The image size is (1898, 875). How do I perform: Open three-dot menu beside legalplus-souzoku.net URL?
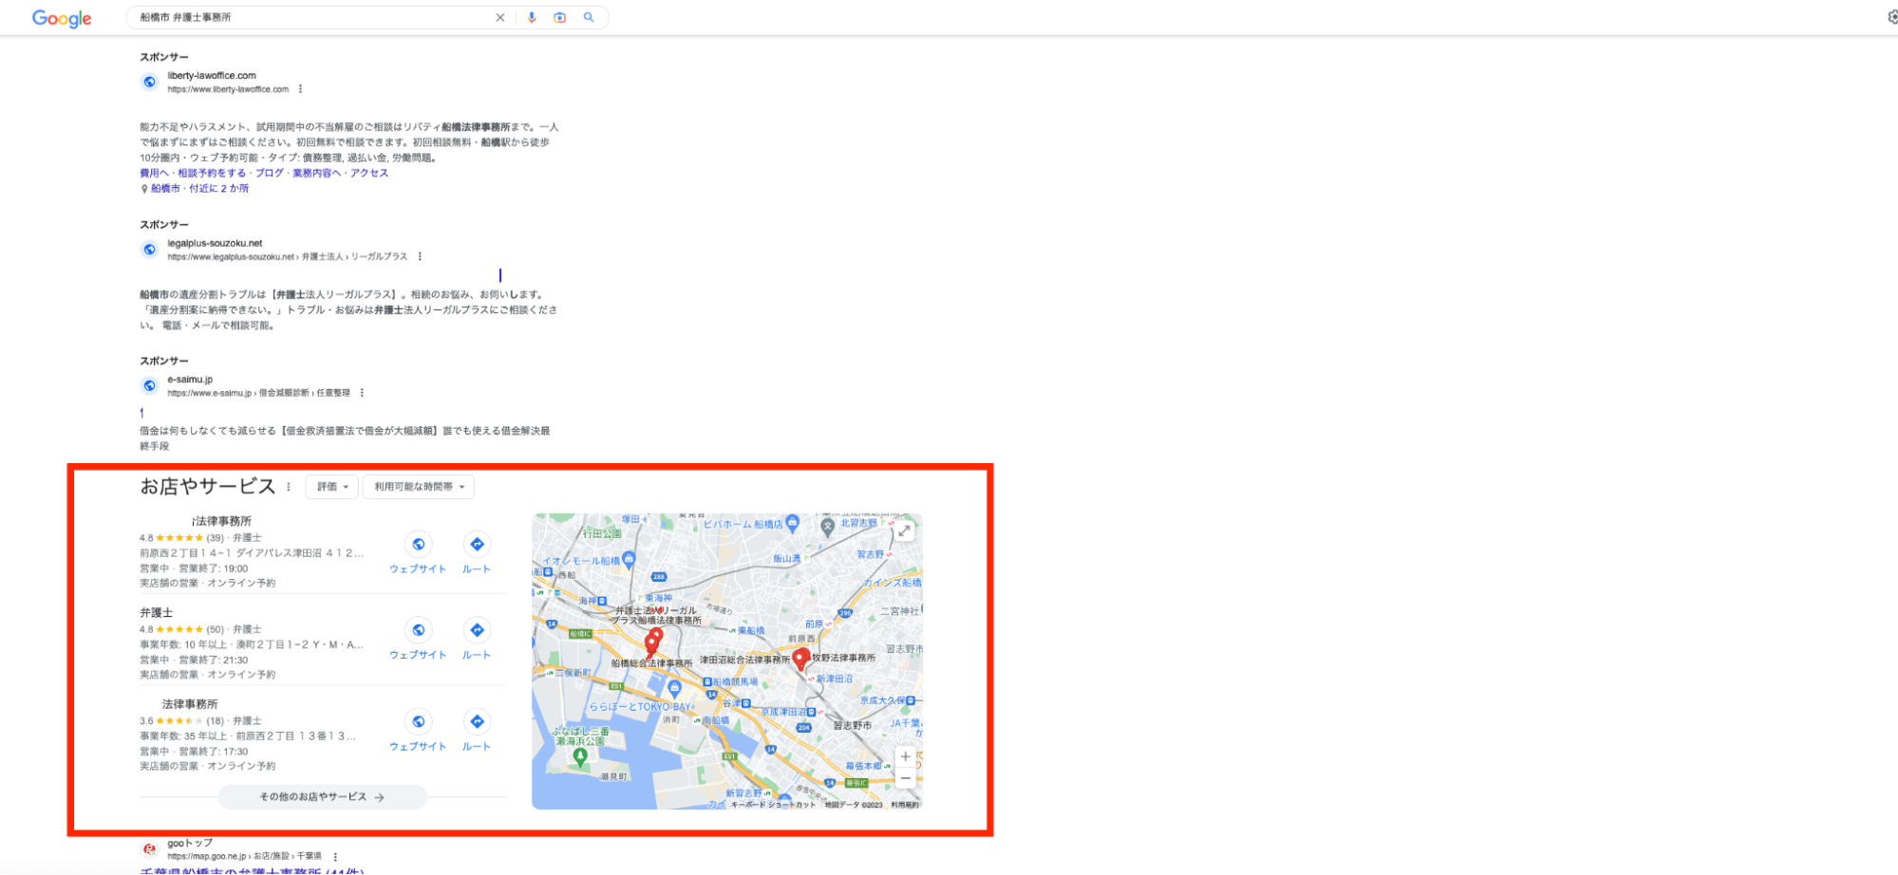(x=420, y=256)
